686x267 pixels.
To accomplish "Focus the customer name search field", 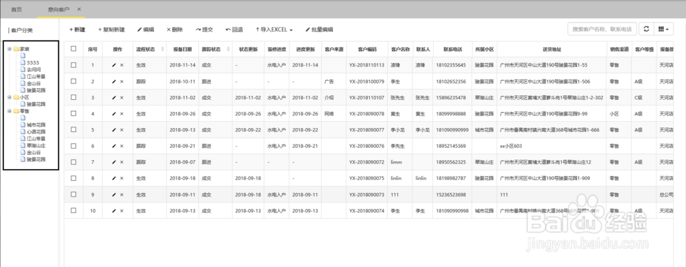I will [602, 29].
